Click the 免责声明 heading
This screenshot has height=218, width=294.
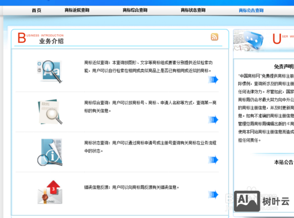tap(283, 67)
